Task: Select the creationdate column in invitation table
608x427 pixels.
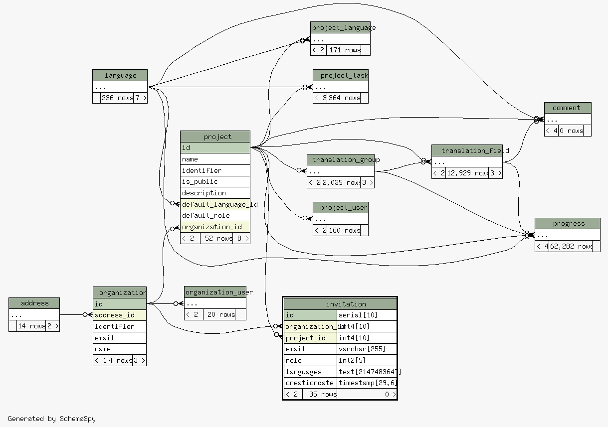Action: coord(310,383)
